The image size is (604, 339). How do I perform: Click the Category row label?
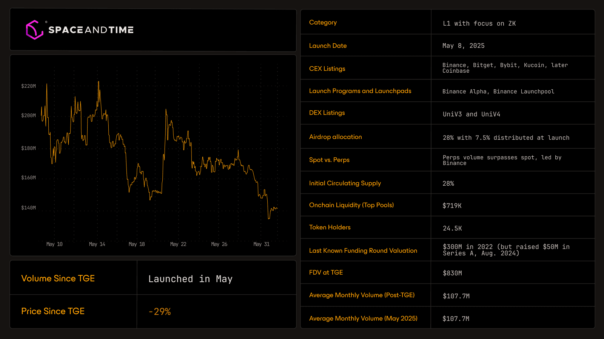pyautogui.click(x=323, y=23)
